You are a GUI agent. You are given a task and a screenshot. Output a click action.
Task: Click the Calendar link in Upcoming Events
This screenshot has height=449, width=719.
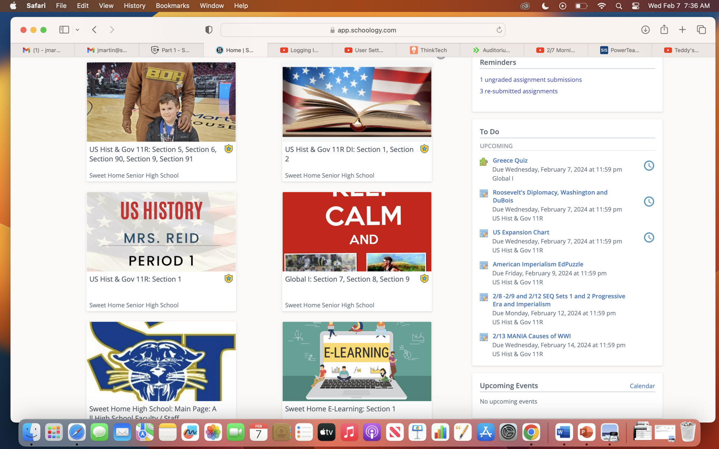pyautogui.click(x=642, y=386)
